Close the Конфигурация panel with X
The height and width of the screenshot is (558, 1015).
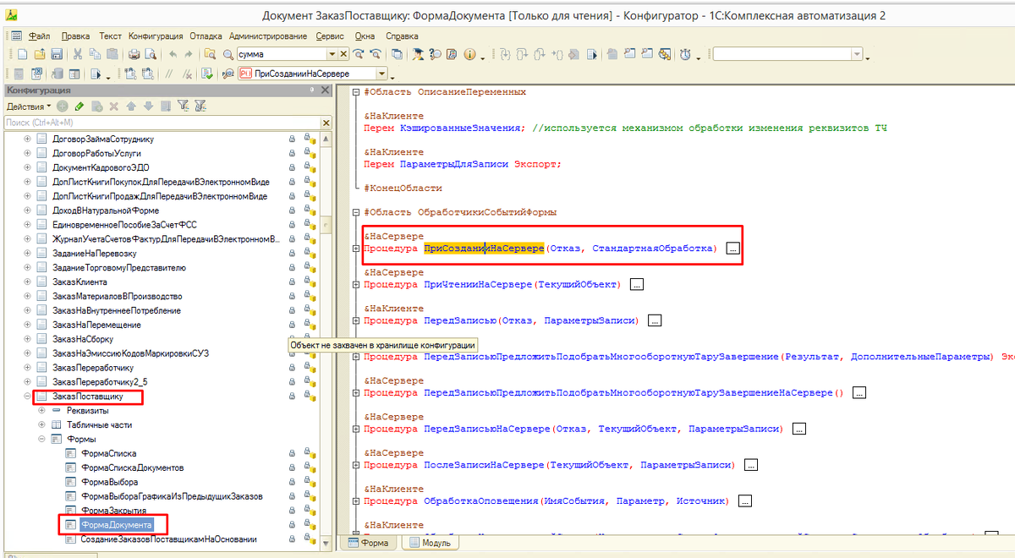325,90
